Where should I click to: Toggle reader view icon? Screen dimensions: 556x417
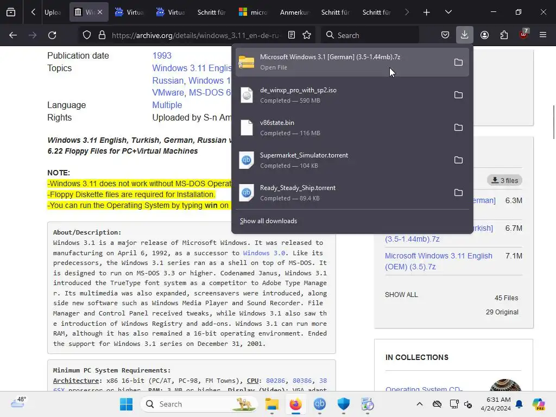pyautogui.click(x=292, y=35)
